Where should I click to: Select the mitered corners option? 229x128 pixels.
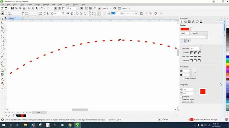tap(191, 53)
